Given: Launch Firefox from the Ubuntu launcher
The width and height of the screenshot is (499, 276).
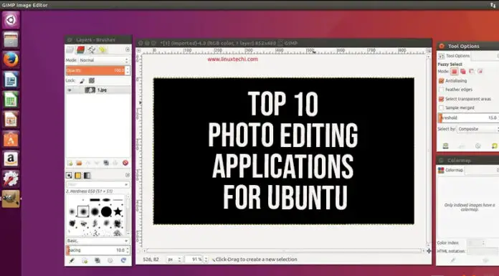Looking at the screenshot, I should pos(11,60).
